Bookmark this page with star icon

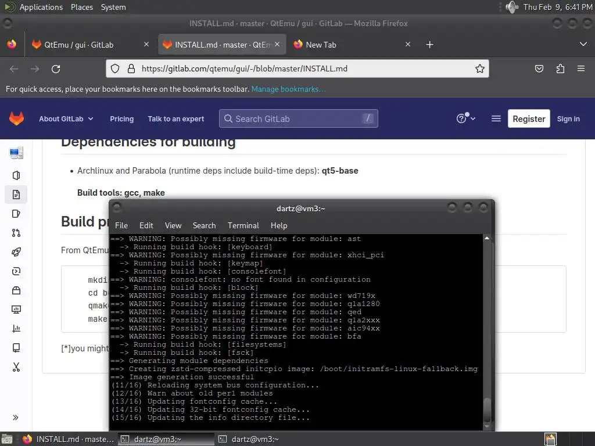pos(479,69)
